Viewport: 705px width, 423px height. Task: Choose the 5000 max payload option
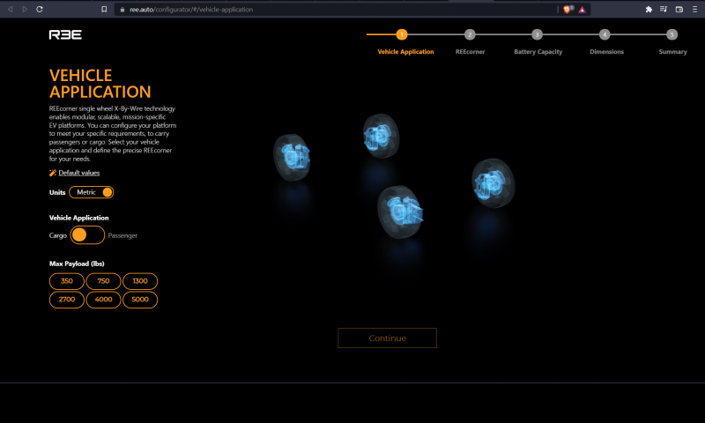click(140, 300)
